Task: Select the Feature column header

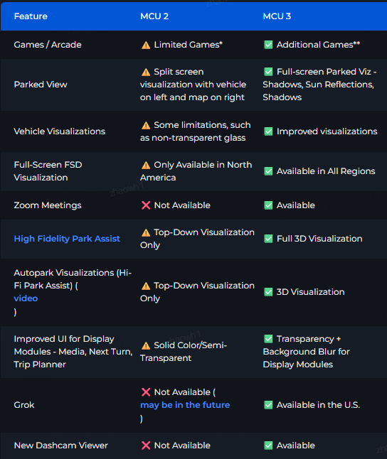Action: 31,16
